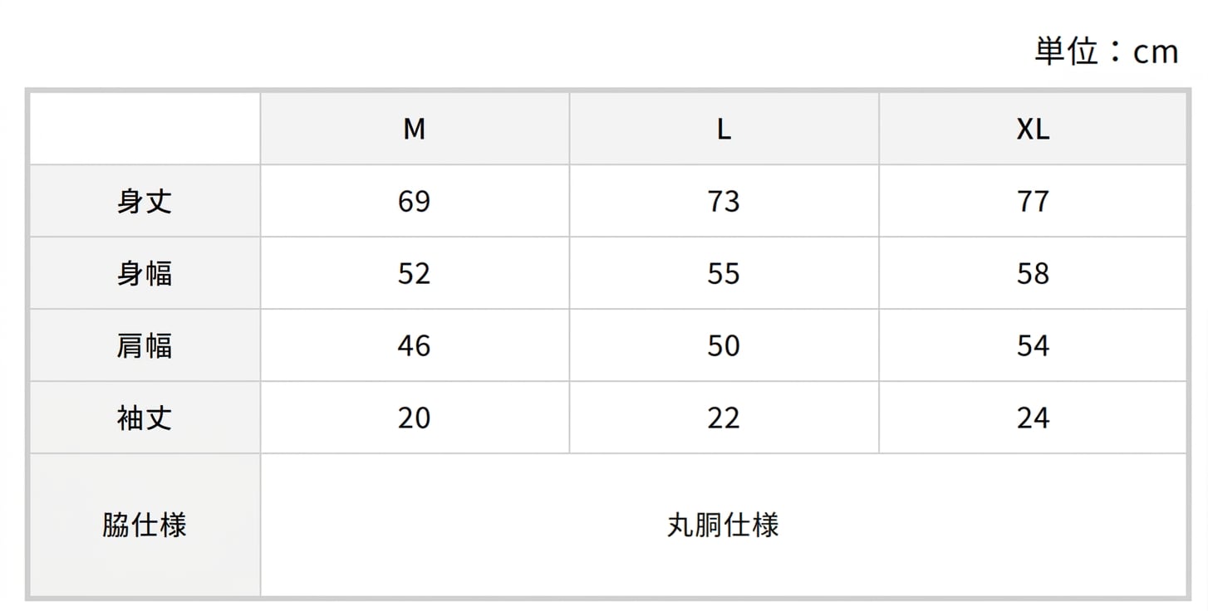This screenshot has width=1208, height=611.
Task: Click the 身幅 value 52 for M
Action: tap(414, 274)
